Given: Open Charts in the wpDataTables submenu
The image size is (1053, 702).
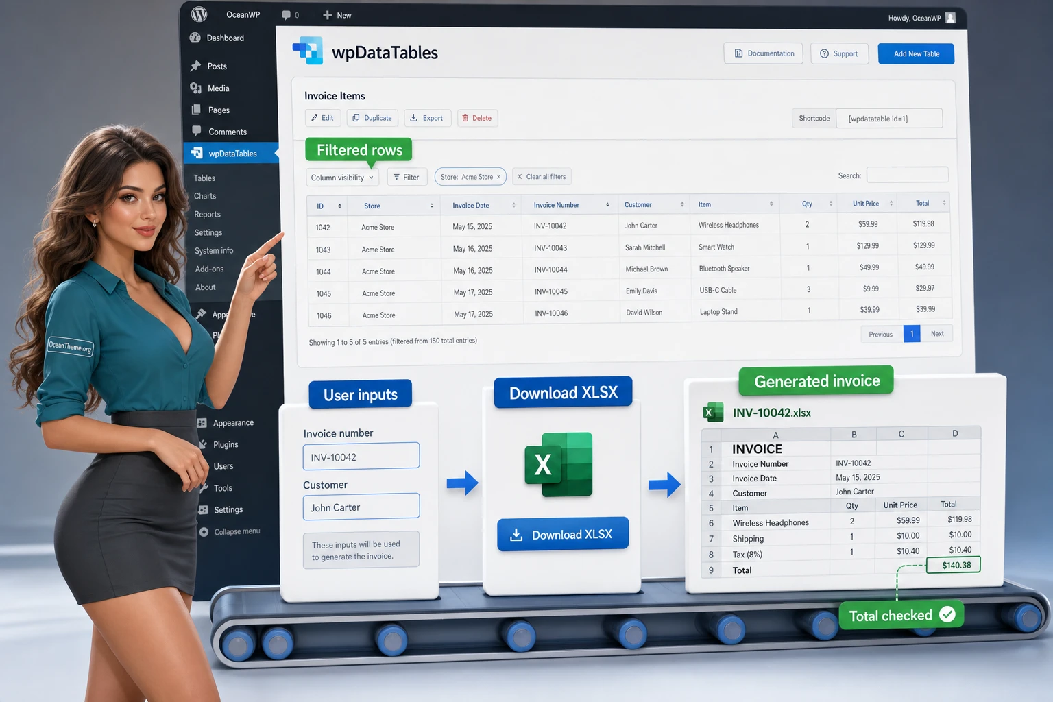Looking at the screenshot, I should click(x=205, y=196).
